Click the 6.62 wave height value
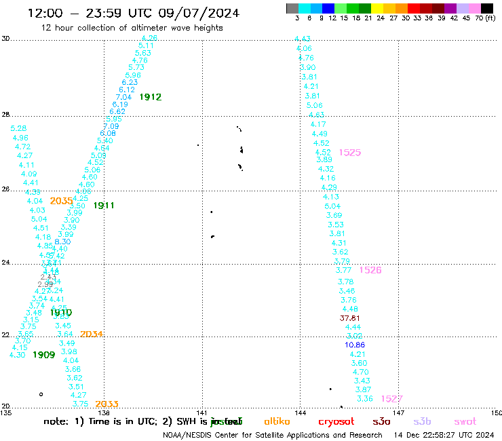Screen dimensions: 502x441 click(117, 111)
